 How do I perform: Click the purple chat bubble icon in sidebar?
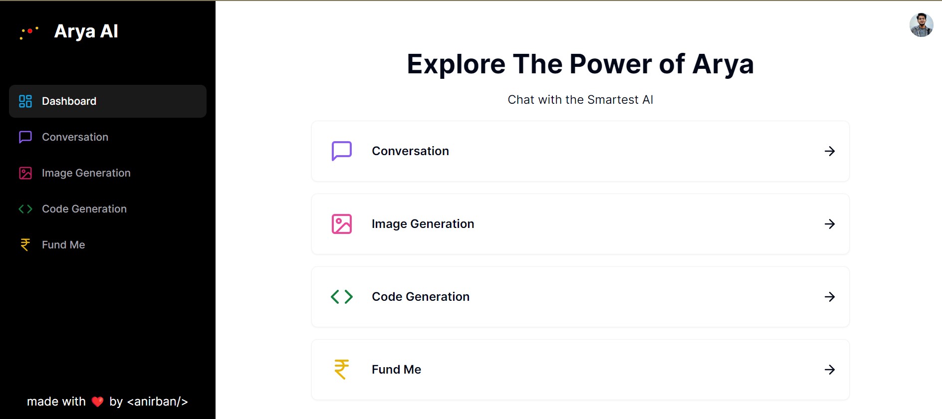[x=25, y=137]
